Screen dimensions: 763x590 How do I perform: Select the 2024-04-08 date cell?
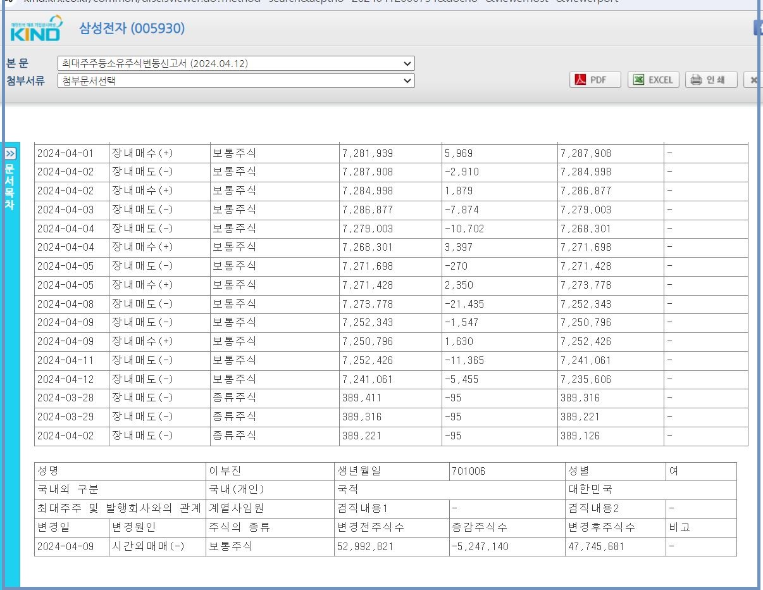[71, 304]
